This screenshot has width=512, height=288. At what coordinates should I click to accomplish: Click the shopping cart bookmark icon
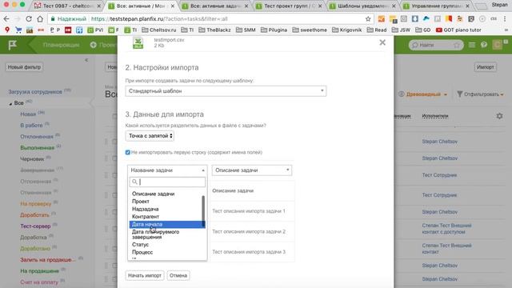[18, 30]
